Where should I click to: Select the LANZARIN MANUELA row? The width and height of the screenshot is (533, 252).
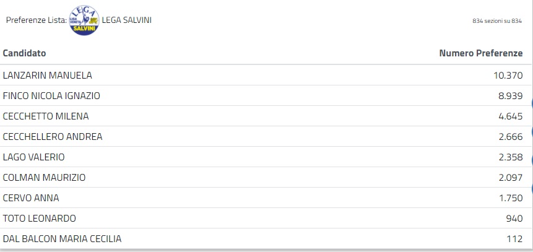pos(48,76)
